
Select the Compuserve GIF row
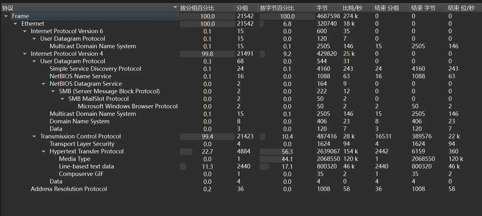[x=81, y=174]
